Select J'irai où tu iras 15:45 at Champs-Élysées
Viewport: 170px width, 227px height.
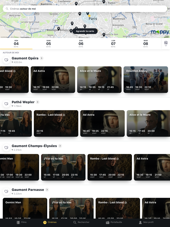click(x=47, y=176)
